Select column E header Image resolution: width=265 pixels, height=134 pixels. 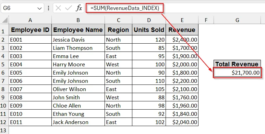point(182,20)
